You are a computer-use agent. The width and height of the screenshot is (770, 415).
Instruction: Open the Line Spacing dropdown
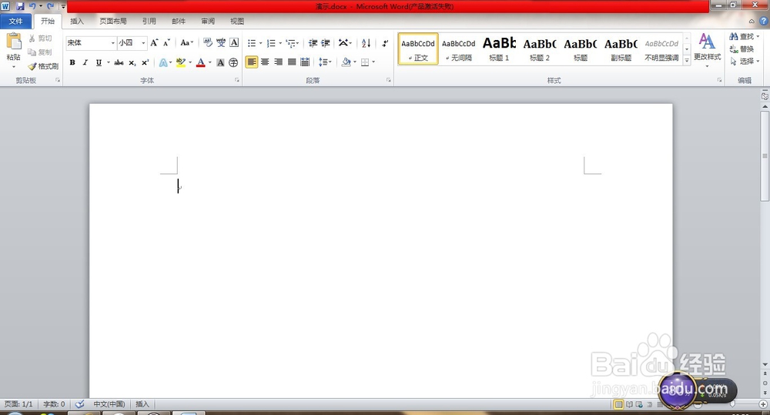325,62
